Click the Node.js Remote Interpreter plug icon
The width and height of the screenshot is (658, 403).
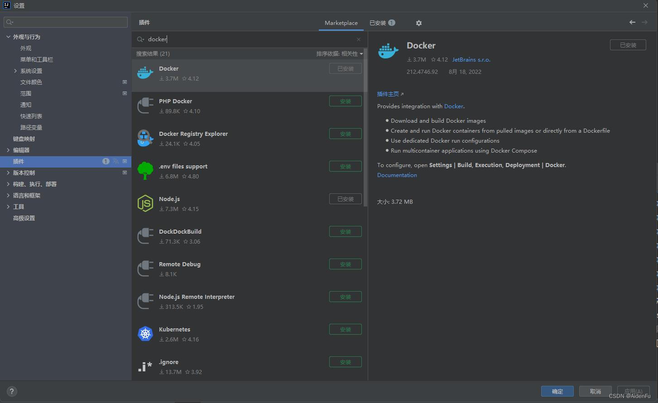pyautogui.click(x=145, y=301)
